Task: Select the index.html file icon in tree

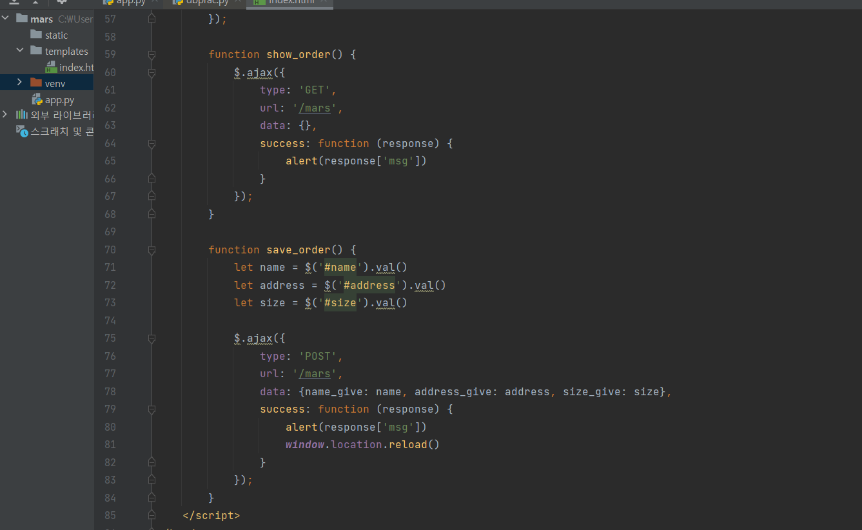Action: point(51,67)
